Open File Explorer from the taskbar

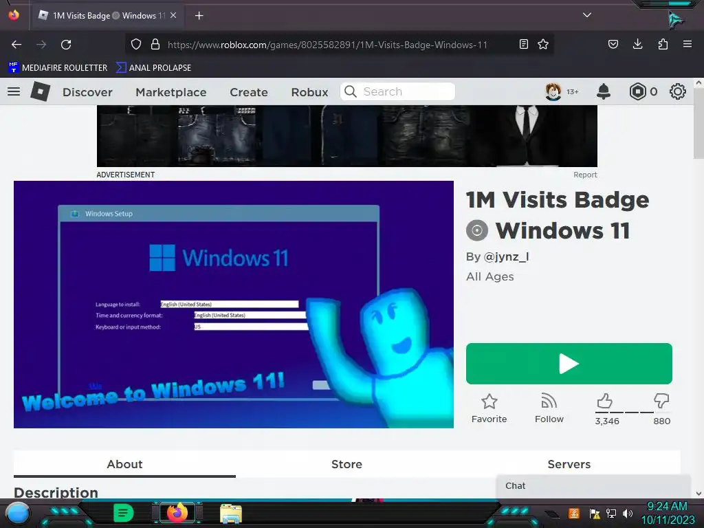click(x=231, y=514)
